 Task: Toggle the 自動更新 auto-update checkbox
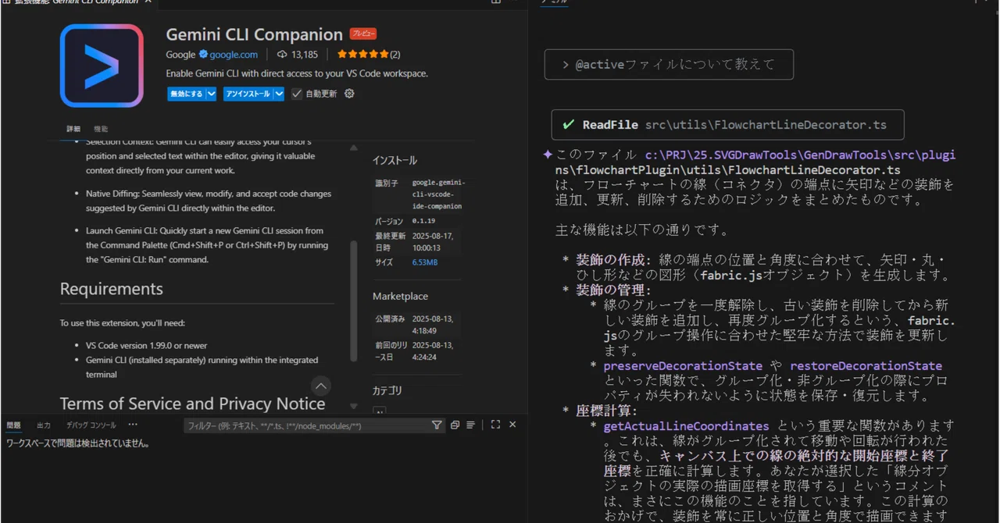click(297, 94)
